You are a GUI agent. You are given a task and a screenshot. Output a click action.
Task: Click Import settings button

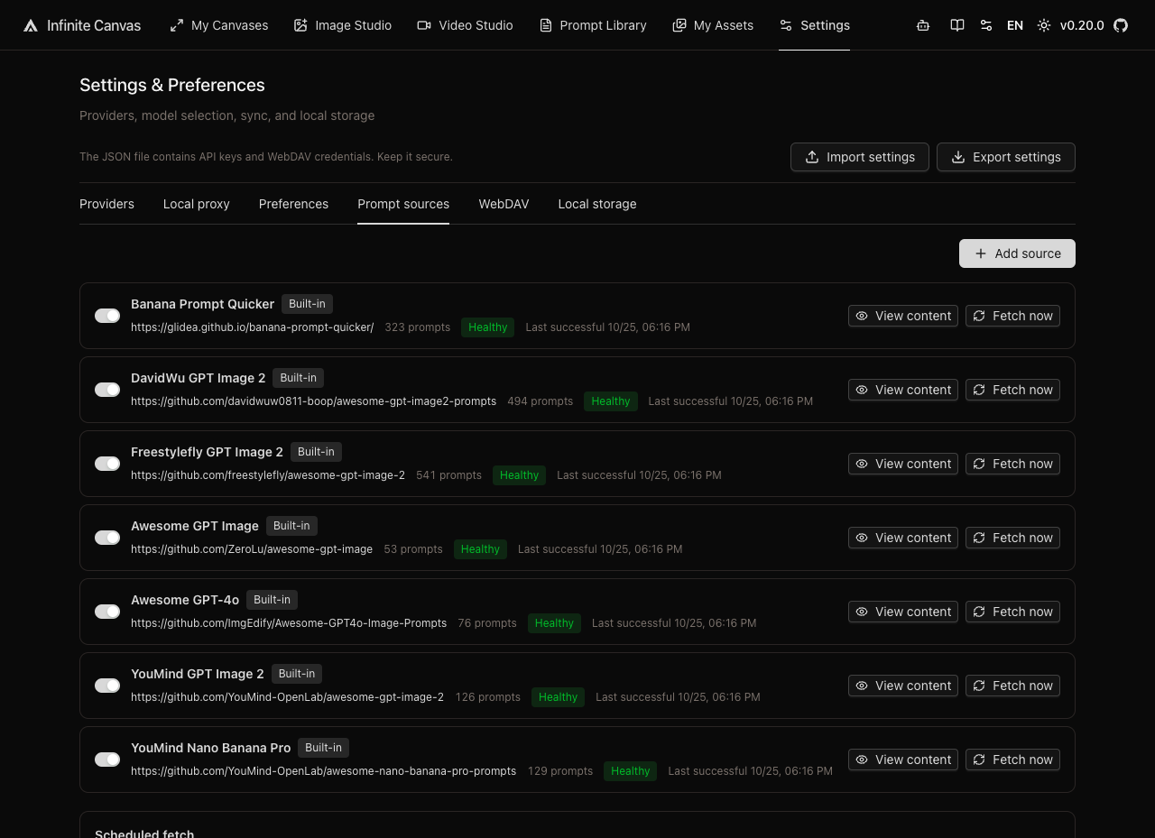click(x=860, y=157)
